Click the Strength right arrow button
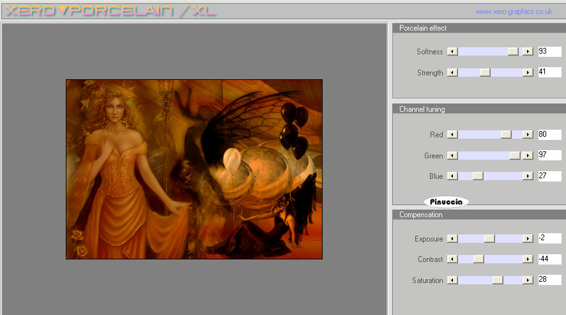The width and height of the screenshot is (566, 315). tap(528, 72)
